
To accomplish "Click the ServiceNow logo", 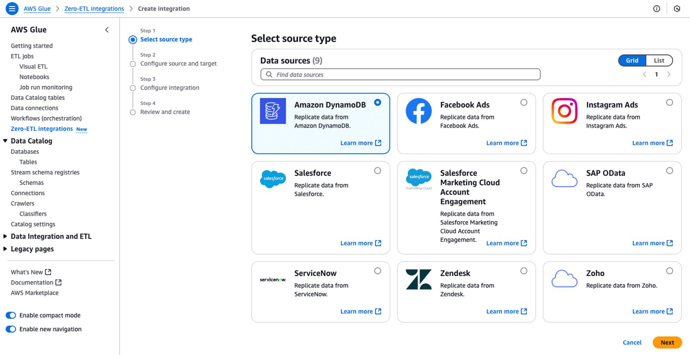I will 273,280.
